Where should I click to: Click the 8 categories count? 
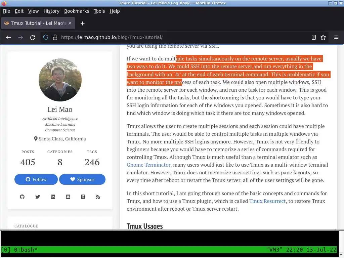(x=60, y=162)
